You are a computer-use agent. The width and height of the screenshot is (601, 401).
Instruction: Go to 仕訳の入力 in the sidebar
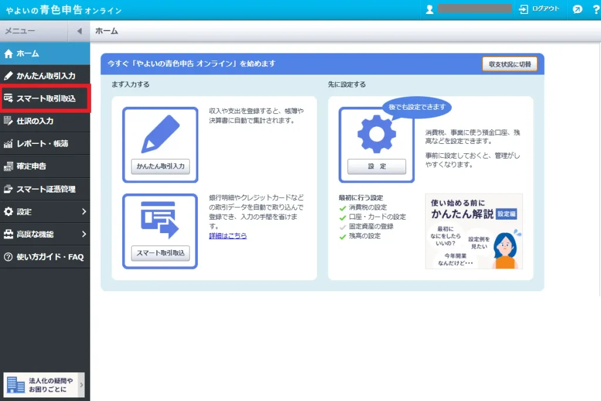[x=45, y=121]
